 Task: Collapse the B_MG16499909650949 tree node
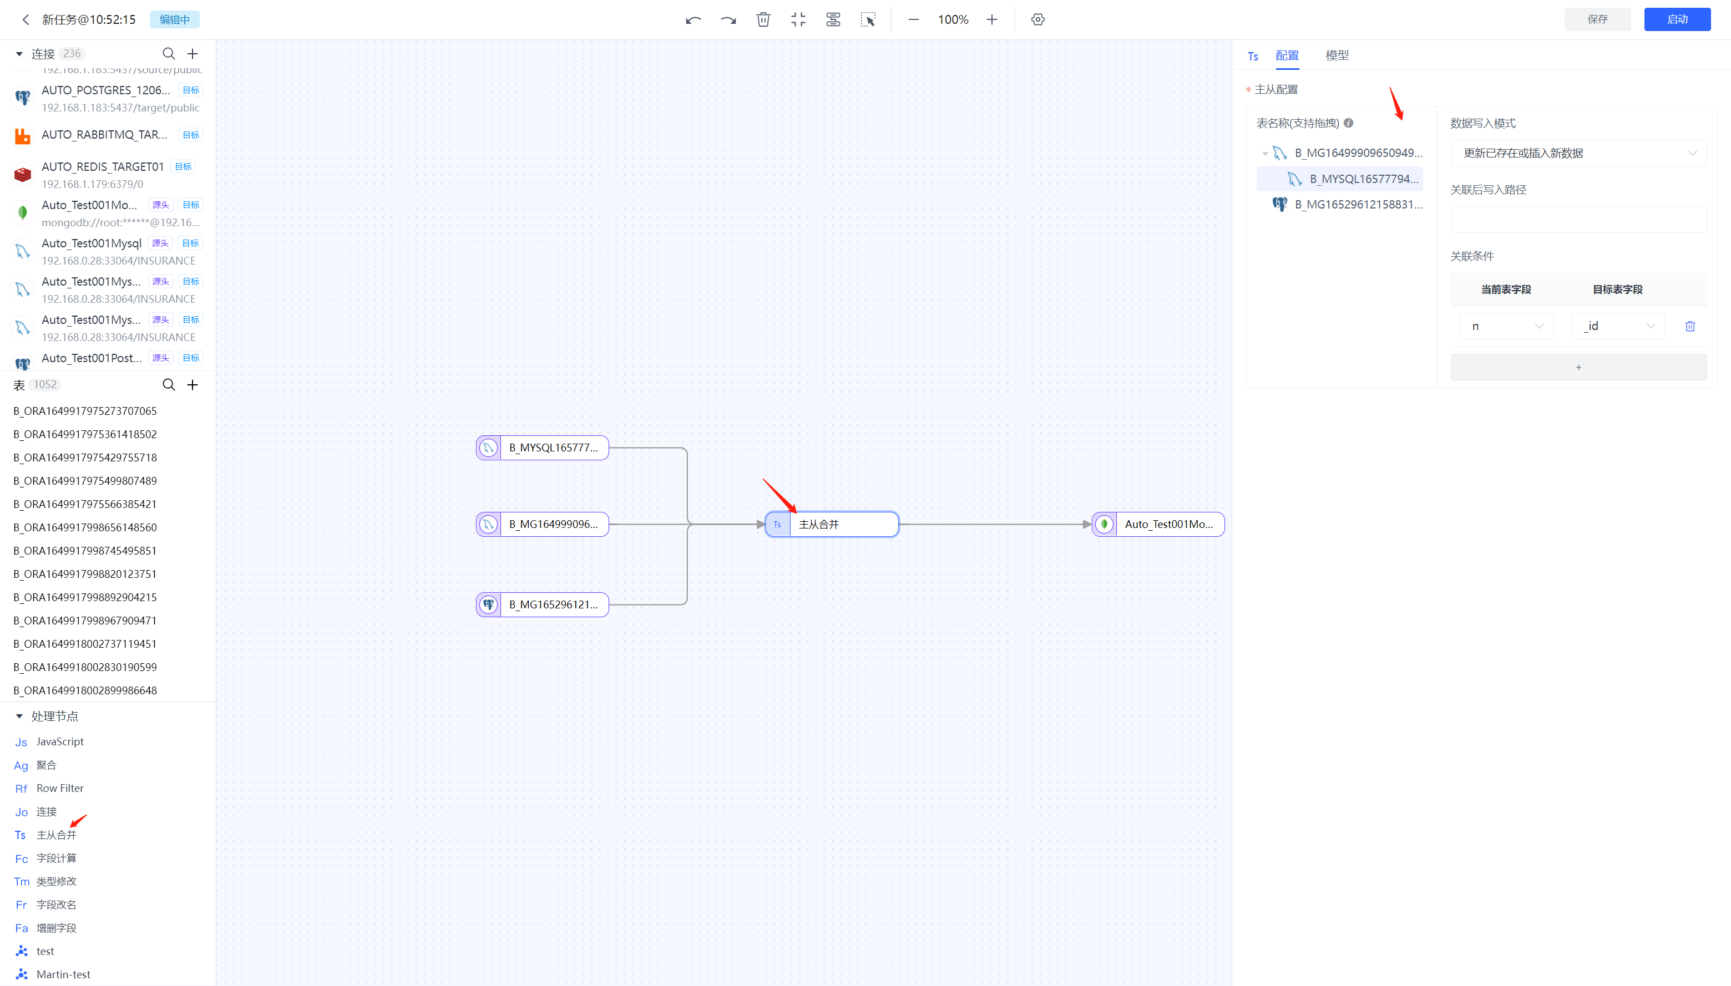point(1265,154)
